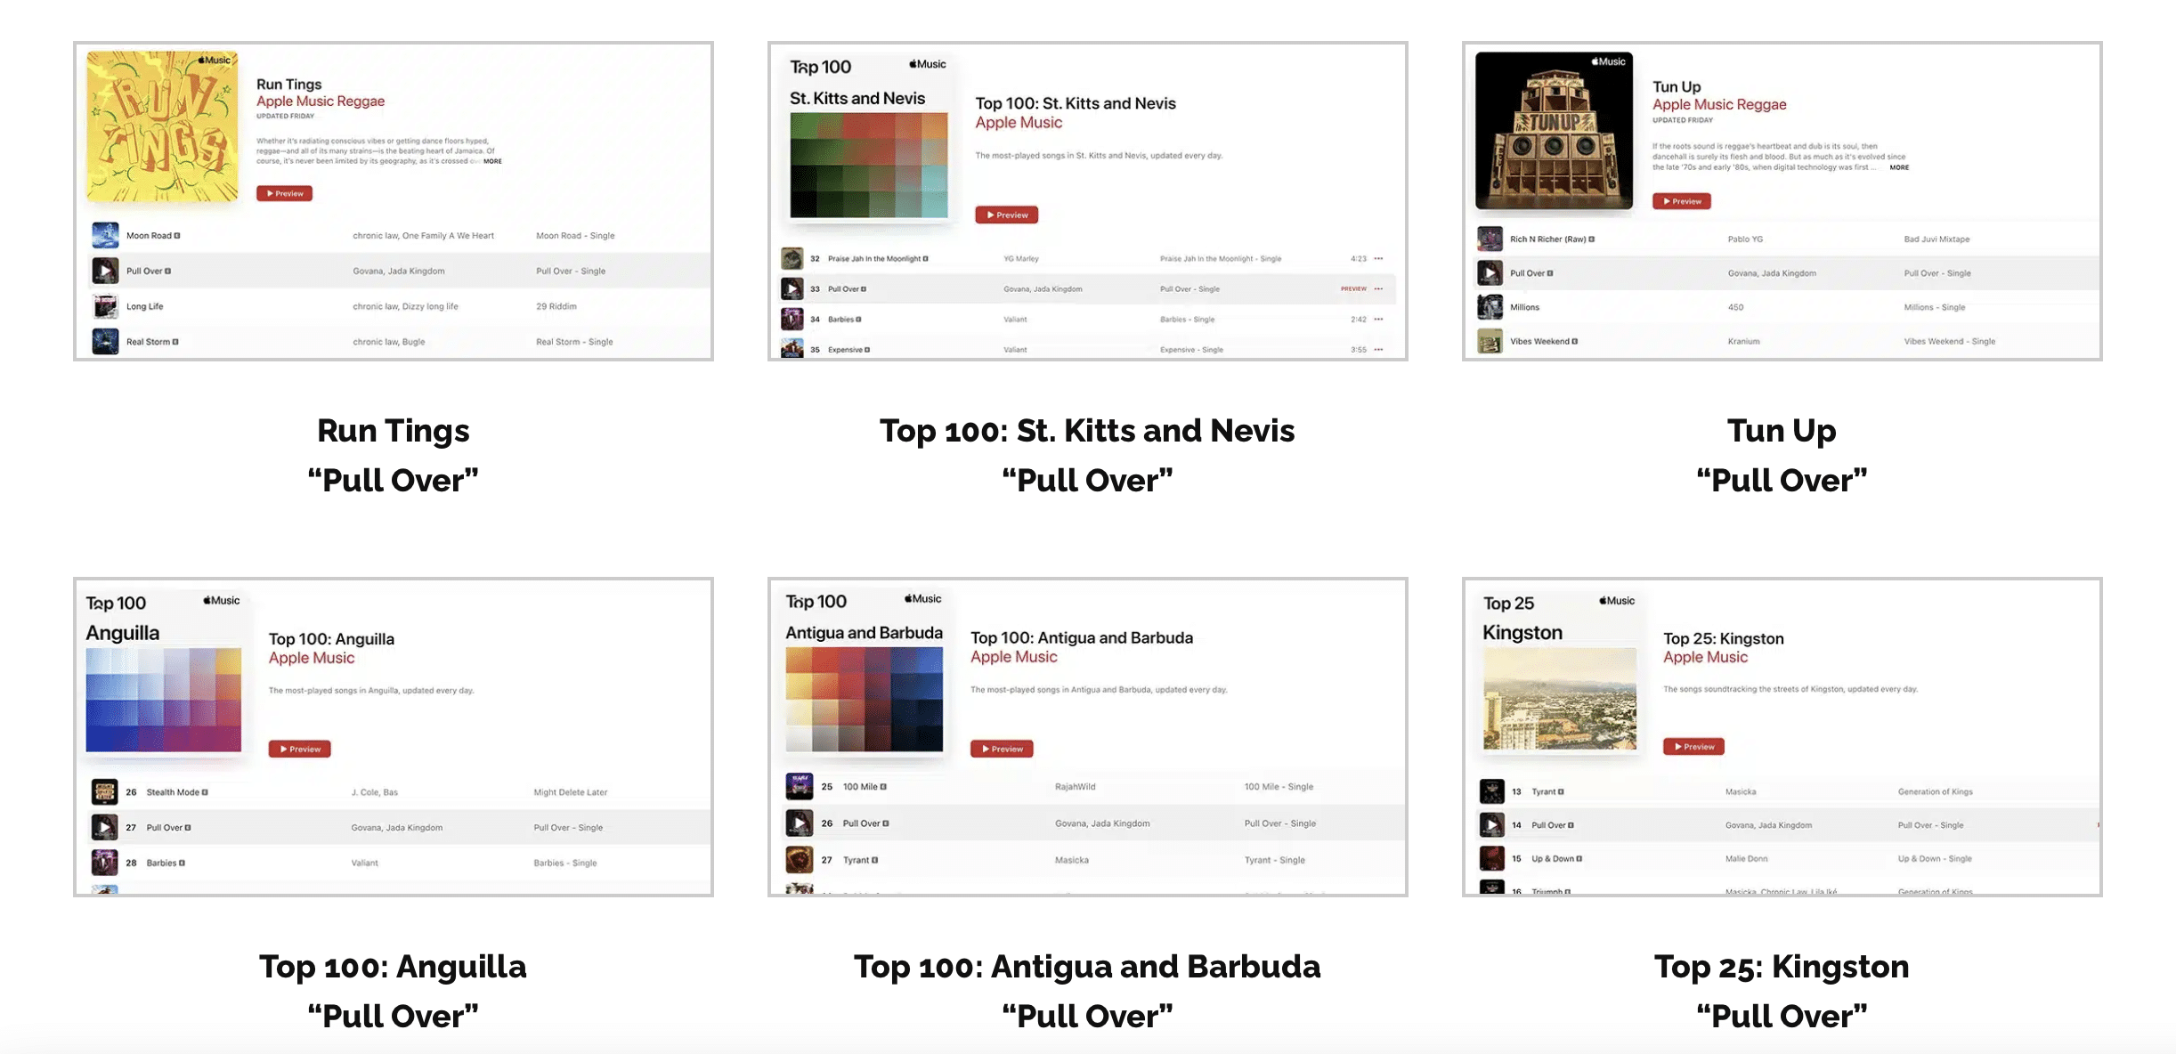Viewport: 2176px width, 1054px height.
Task: Click the Preview button on St. Kitts playlist
Action: 1007,215
